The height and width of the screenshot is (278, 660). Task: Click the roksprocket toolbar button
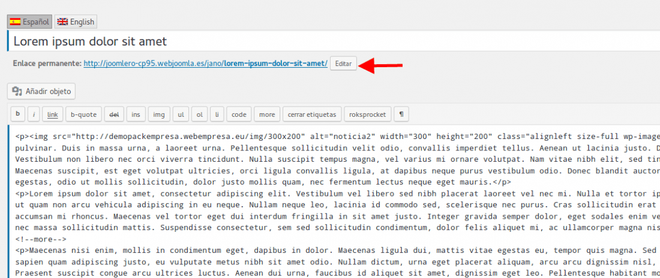click(x=368, y=114)
